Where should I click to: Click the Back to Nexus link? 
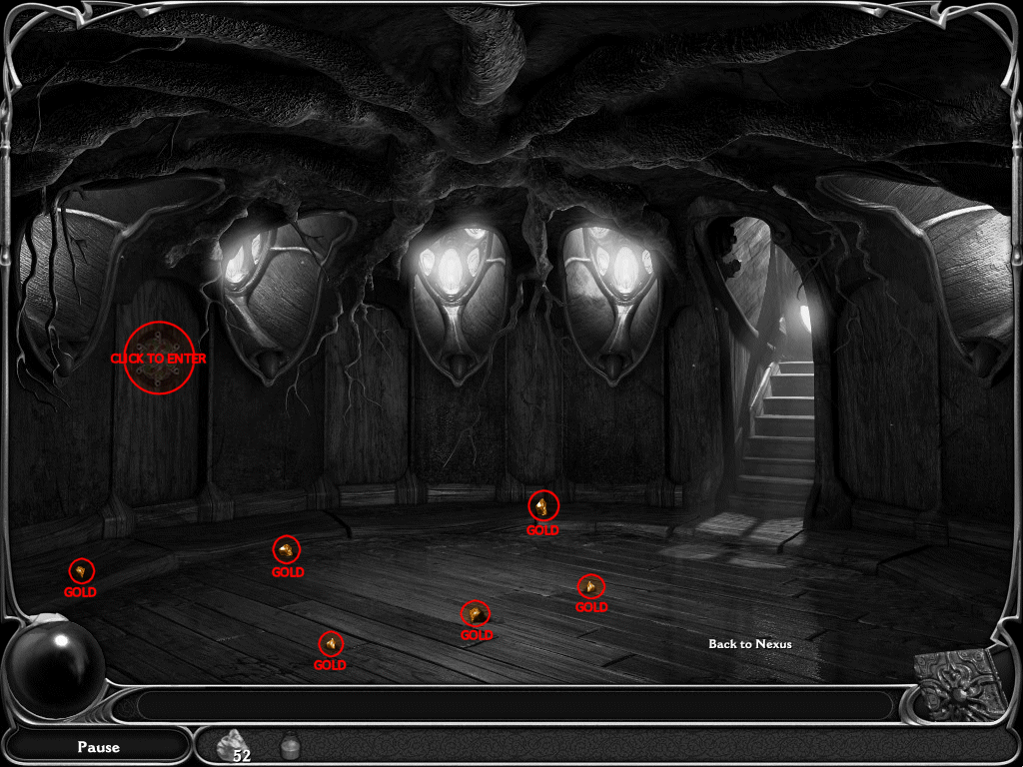(748, 644)
